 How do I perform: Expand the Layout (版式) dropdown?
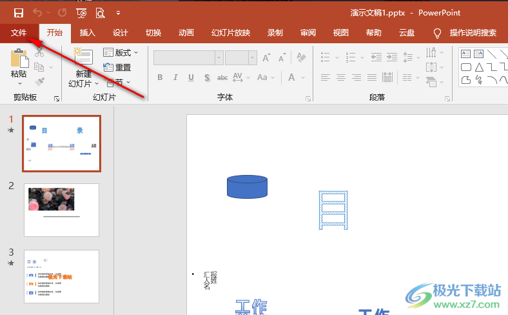(x=121, y=53)
